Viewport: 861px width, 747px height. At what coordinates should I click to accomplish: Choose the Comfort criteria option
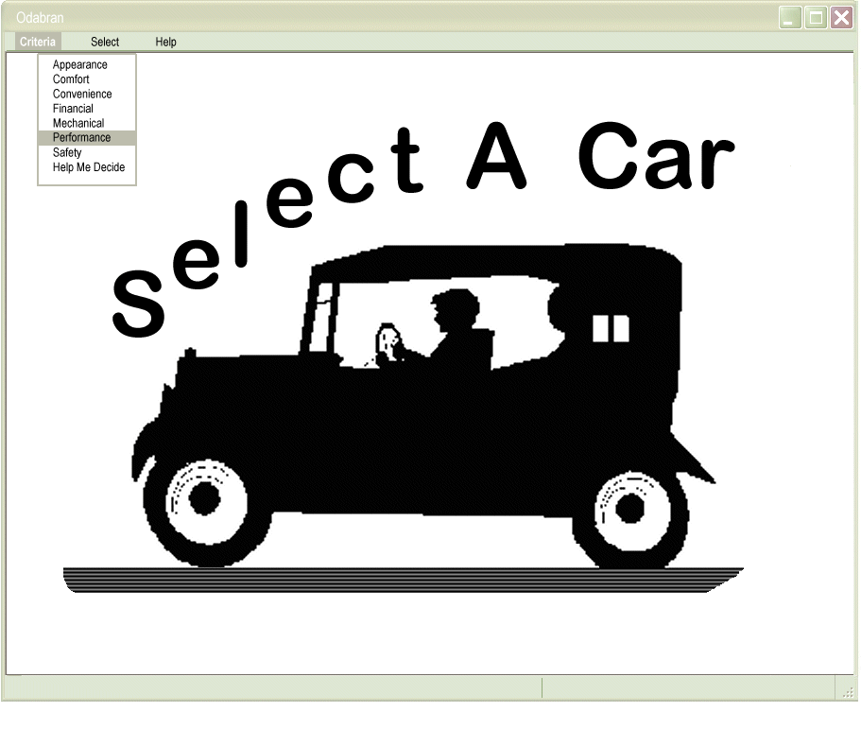coord(71,79)
